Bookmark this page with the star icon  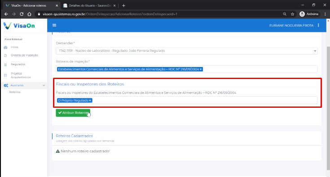click(293, 14)
